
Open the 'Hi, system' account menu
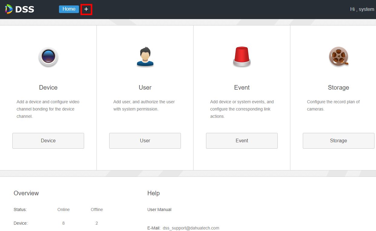[x=362, y=9]
